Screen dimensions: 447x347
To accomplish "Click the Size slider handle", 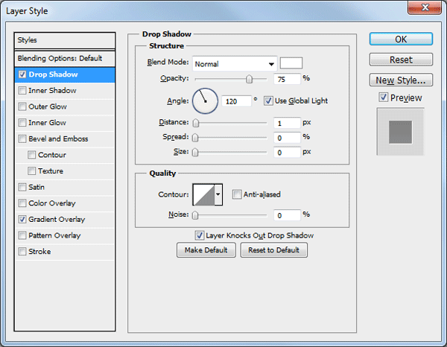I will pos(195,153).
